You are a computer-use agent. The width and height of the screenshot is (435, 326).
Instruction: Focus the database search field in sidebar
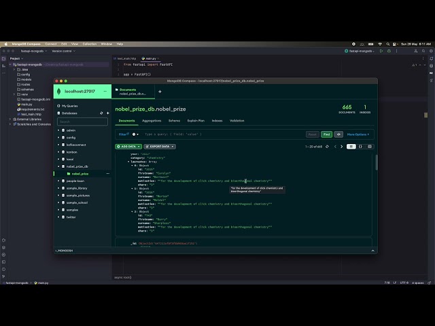[82, 122]
